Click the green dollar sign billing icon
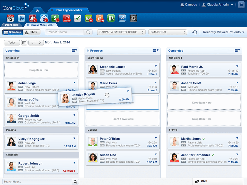This screenshot has width=247, height=185. 55,18
